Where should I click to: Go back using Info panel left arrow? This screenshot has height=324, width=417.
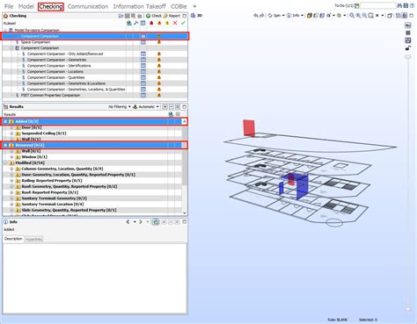pos(128,222)
